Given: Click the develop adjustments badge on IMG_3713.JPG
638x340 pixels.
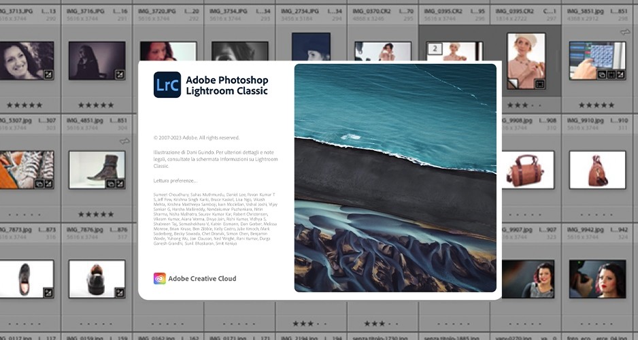Looking at the screenshot, I should (x=48, y=74).
